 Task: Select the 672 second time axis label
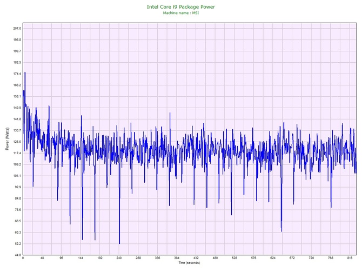pos(292,258)
